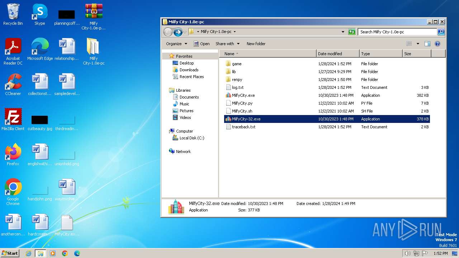Viewport: 459px width, 258px height.
Task: Open the Start menu
Action: click(x=10, y=253)
